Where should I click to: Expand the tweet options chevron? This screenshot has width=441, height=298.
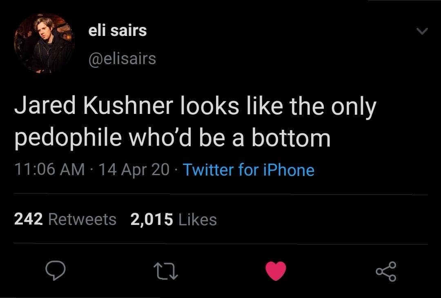tap(422, 31)
